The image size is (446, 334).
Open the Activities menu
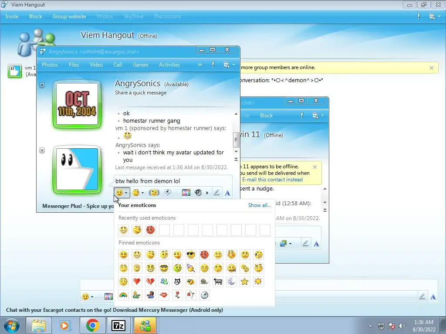(x=169, y=65)
